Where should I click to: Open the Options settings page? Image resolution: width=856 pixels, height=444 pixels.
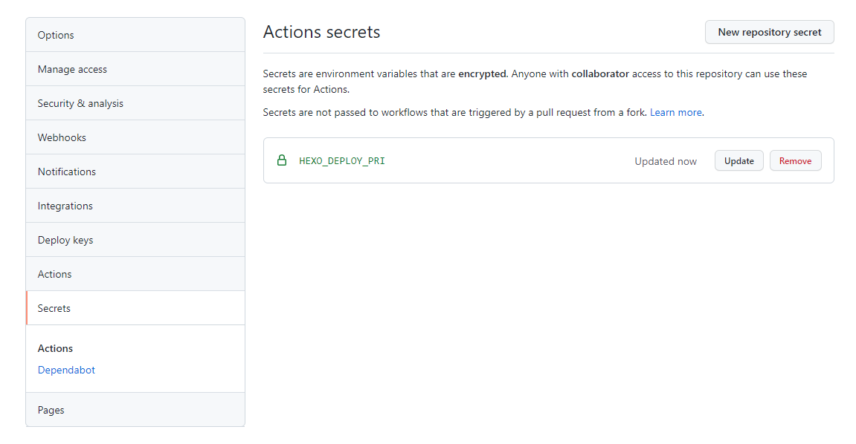tap(56, 35)
